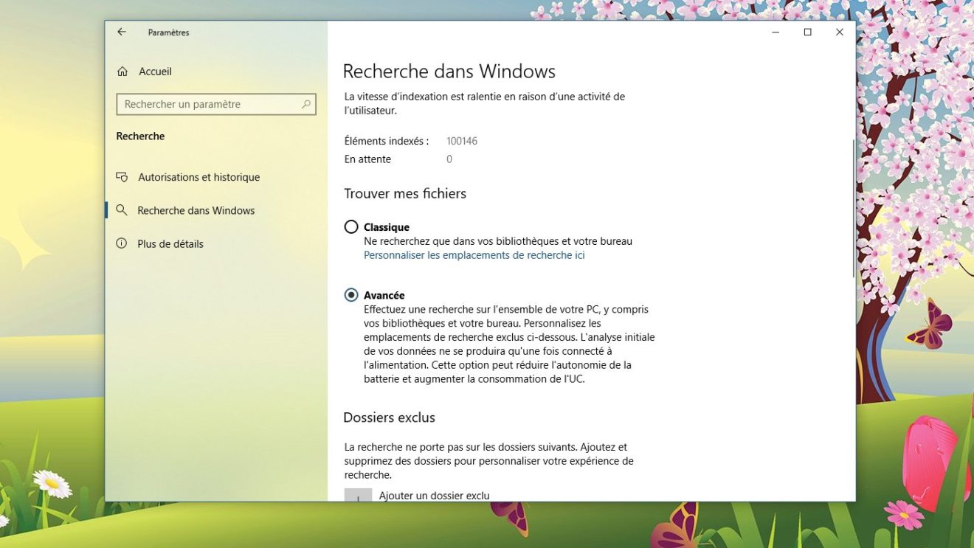Click the vertical scrollbar of settings page
Viewport: 974px width, 548px height.
(x=853, y=209)
